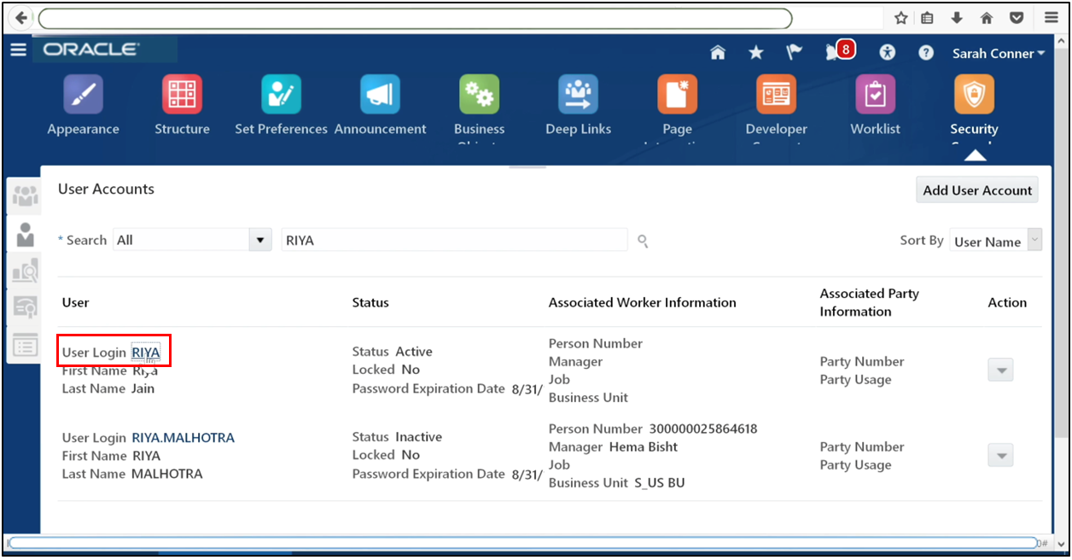This screenshot has width=1072, height=560.
Task: View notifications with the bell icon
Action: (832, 52)
